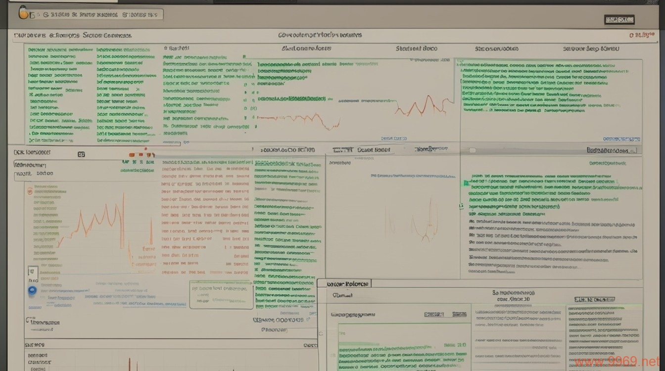The width and height of the screenshot is (665, 371).
Task: Click the small dark icon in the left panel header
Action: (82, 154)
